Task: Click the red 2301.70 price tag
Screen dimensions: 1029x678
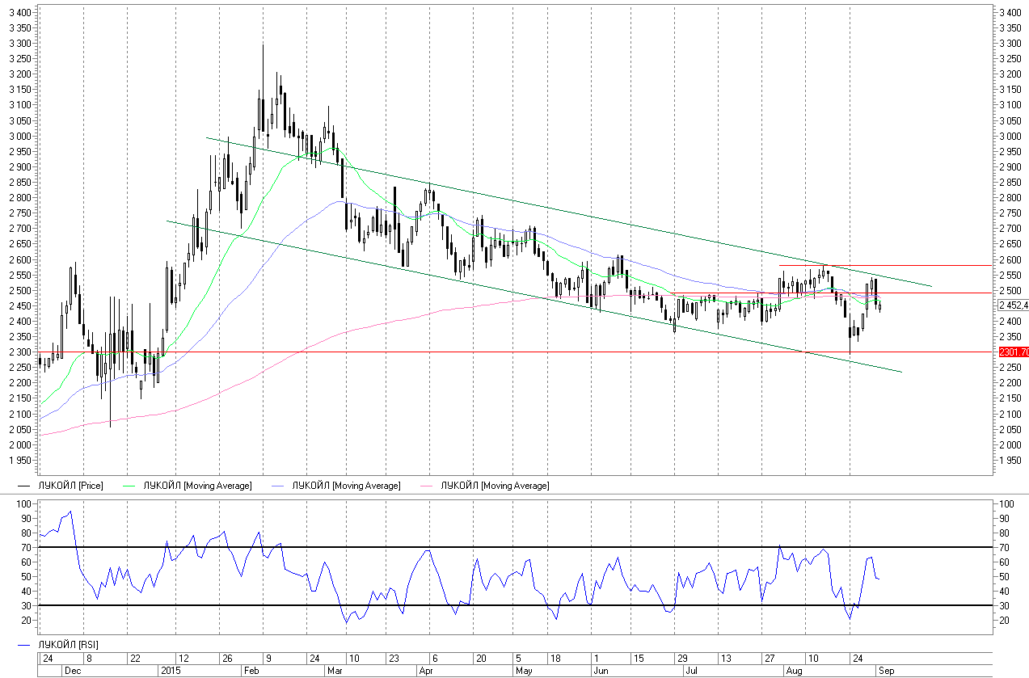Action: (x=1013, y=352)
